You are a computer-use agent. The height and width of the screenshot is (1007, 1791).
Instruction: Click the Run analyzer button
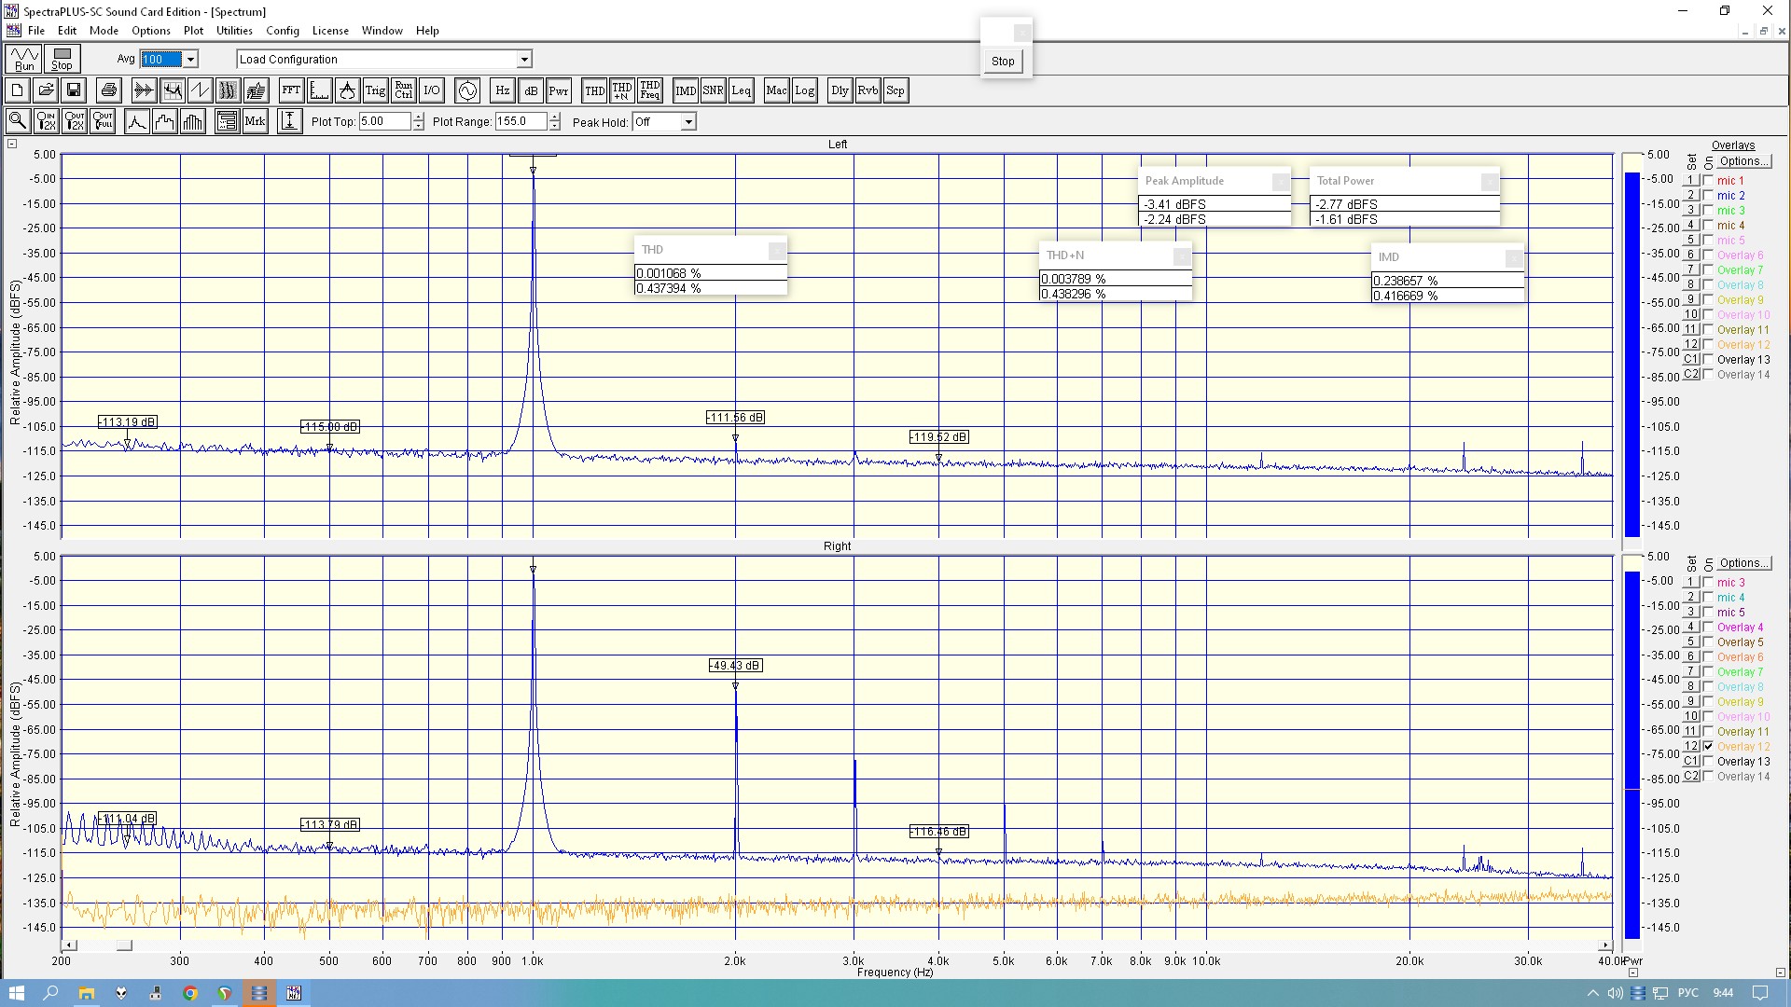click(24, 60)
